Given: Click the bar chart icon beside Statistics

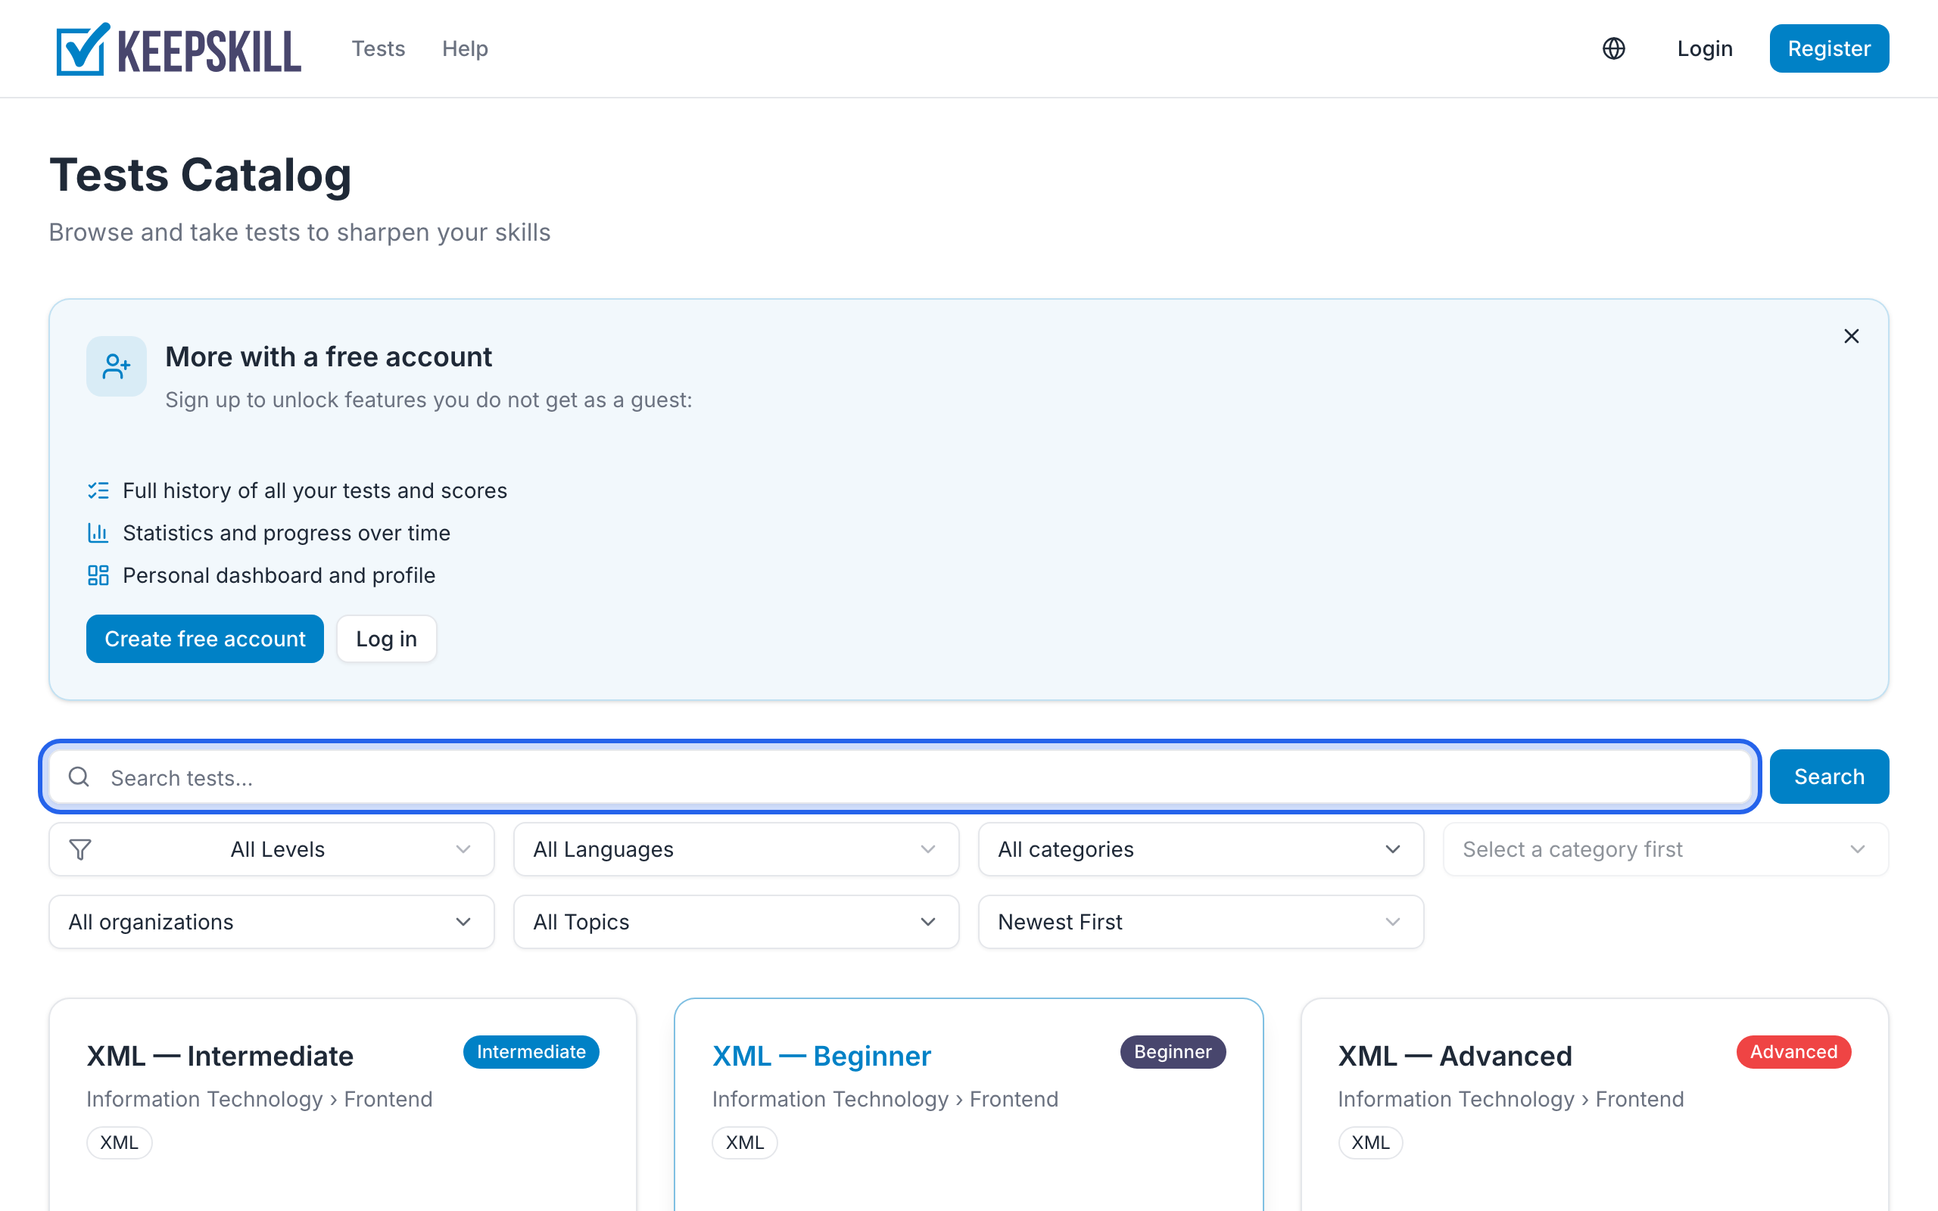Looking at the screenshot, I should click(x=98, y=533).
